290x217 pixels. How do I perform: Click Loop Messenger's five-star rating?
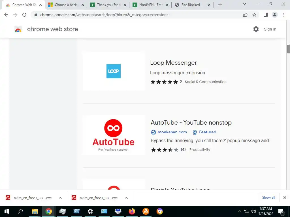click(164, 82)
